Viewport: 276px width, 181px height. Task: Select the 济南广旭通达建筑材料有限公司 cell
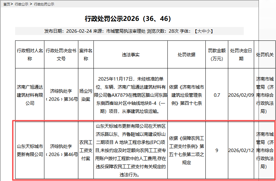[x=30, y=95]
